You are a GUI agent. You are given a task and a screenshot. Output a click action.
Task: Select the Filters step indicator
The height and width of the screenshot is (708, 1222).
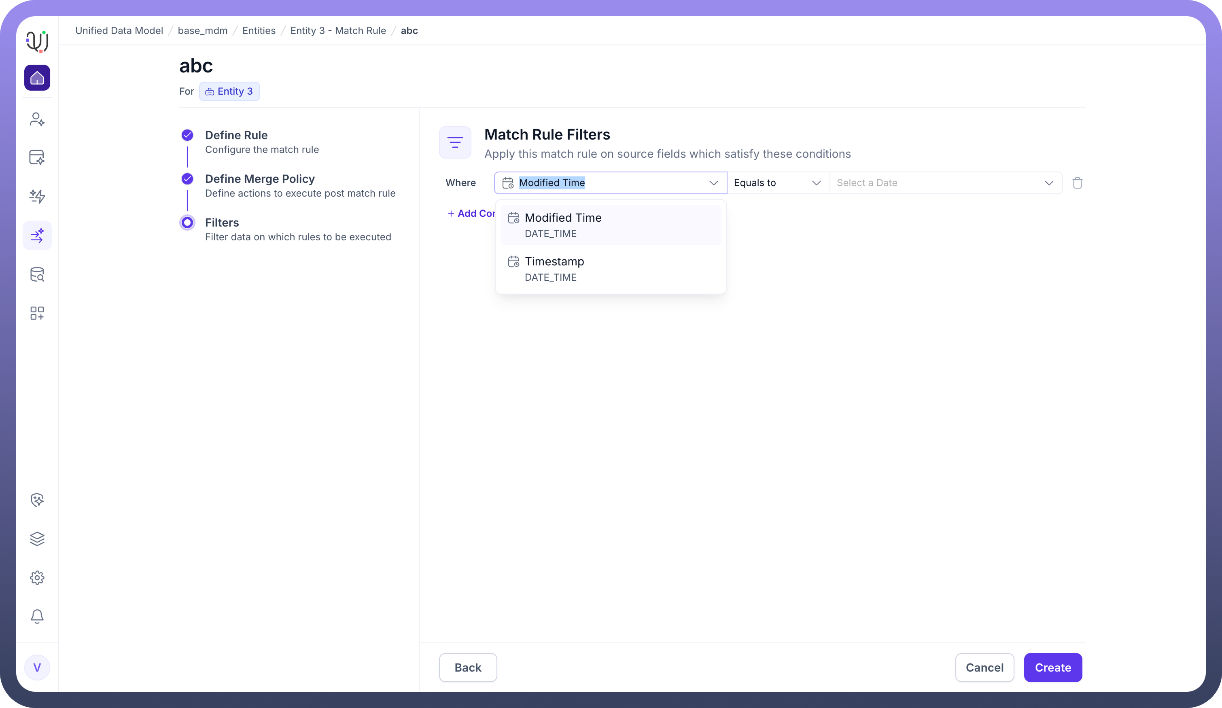(187, 223)
